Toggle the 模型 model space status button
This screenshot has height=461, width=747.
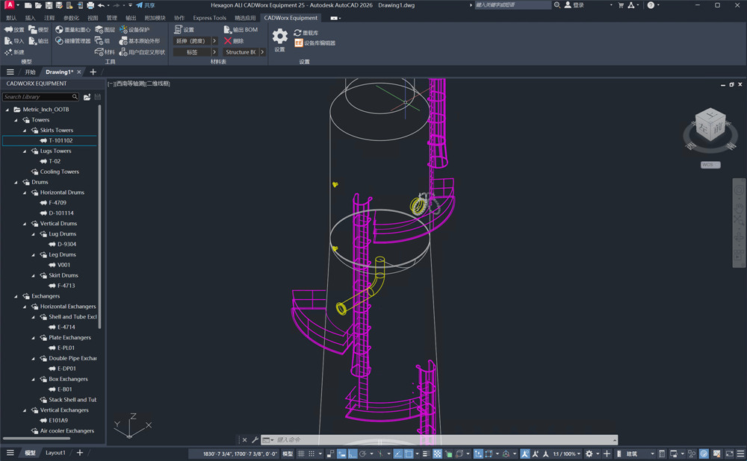pyautogui.click(x=288, y=454)
